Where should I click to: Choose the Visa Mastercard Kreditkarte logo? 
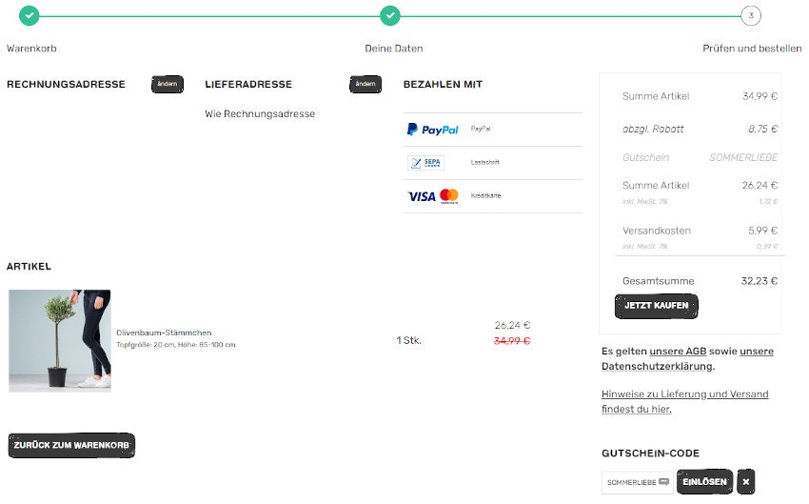(433, 196)
